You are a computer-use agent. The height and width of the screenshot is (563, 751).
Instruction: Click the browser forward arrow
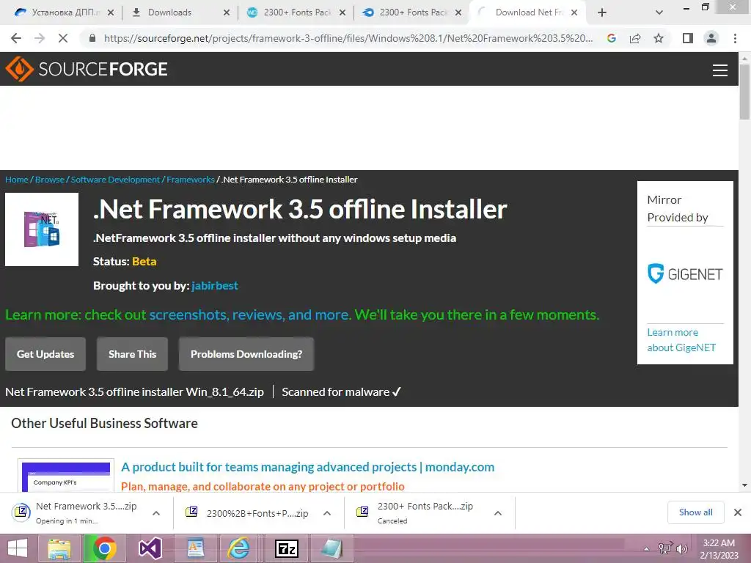[40, 38]
